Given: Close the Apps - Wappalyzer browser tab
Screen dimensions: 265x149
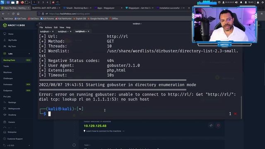Looking at the screenshot, I should point(121,8).
